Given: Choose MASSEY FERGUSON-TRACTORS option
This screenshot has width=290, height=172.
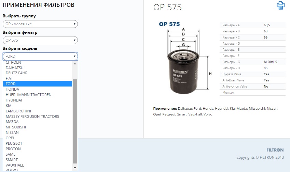Looking at the screenshot, I should tap(37, 116).
